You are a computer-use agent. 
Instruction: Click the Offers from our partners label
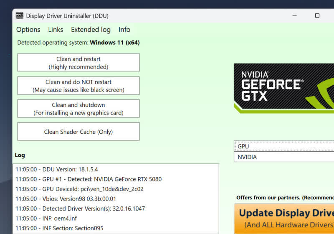click(285, 198)
